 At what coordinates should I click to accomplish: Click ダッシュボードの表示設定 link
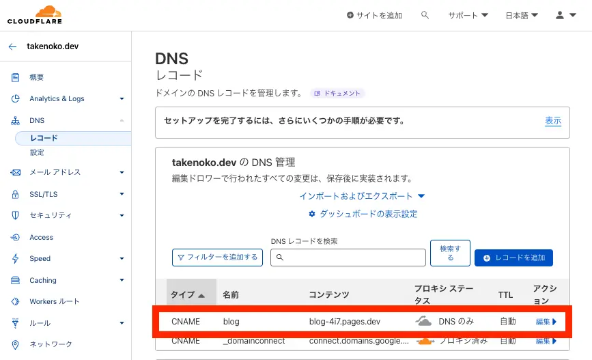pyautogui.click(x=363, y=214)
